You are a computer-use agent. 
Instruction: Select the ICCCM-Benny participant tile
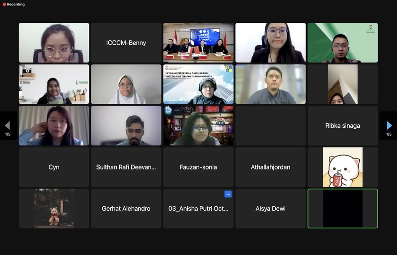126,43
